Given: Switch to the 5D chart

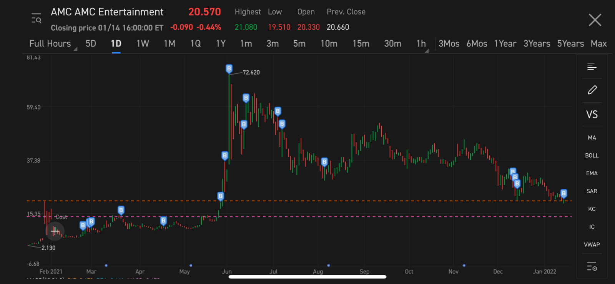Looking at the screenshot, I should pyautogui.click(x=91, y=43).
